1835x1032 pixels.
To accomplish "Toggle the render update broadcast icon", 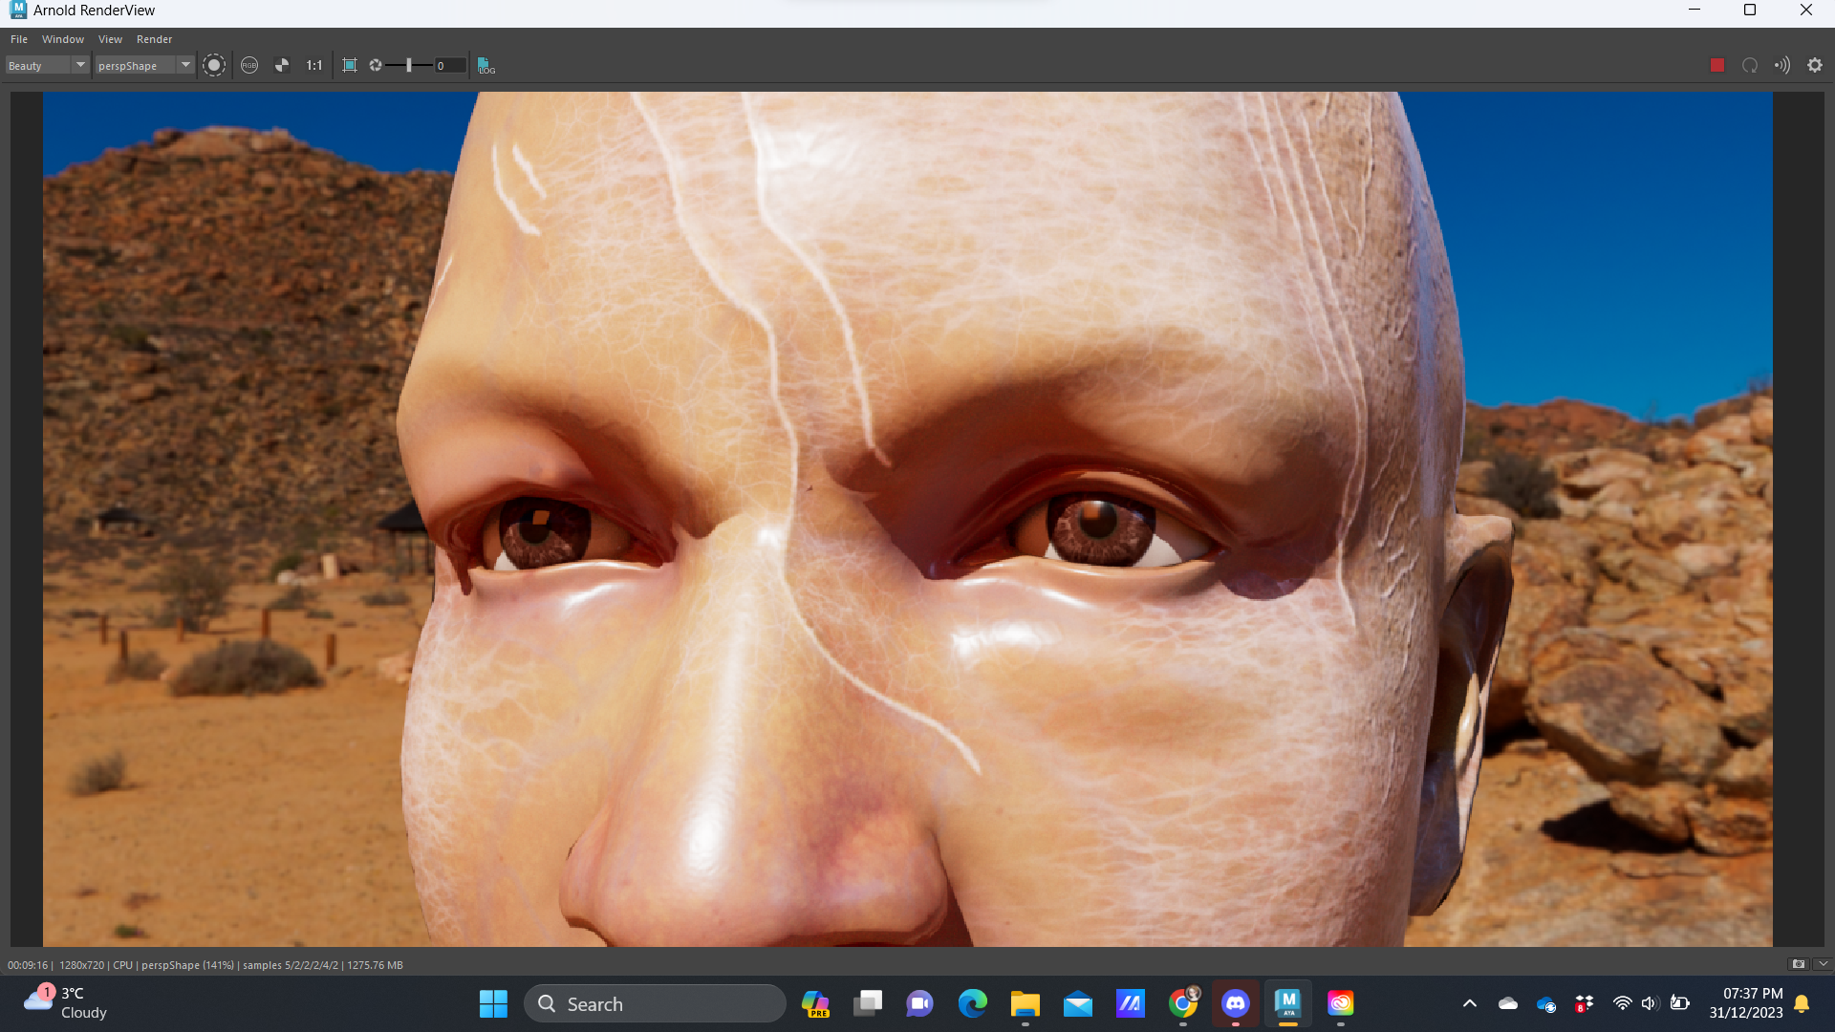I will pyautogui.click(x=1782, y=65).
